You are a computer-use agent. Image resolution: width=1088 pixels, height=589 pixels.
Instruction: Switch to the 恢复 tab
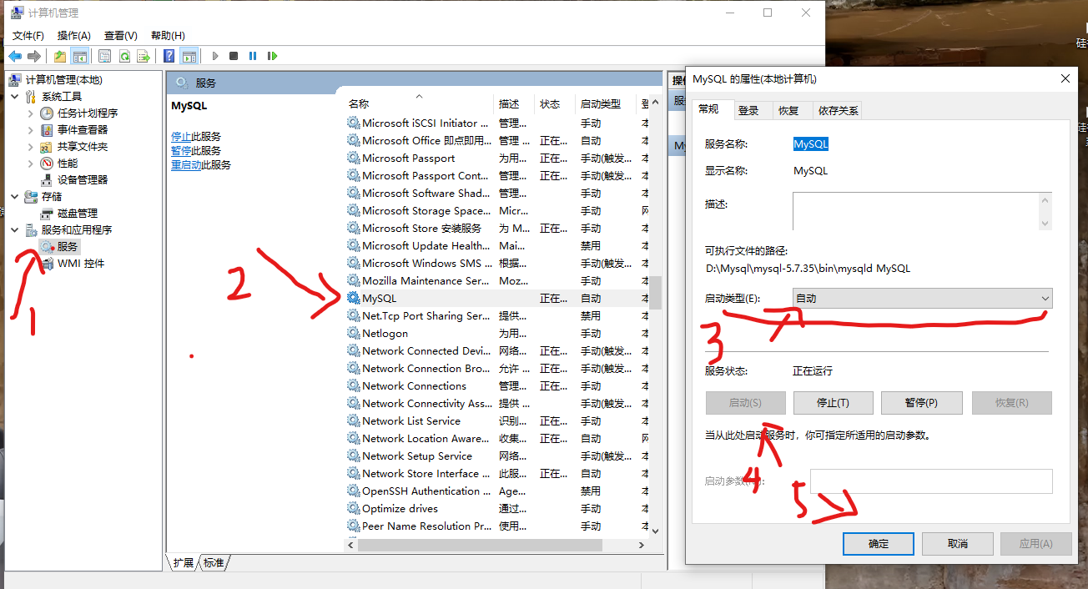click(788, 110)
